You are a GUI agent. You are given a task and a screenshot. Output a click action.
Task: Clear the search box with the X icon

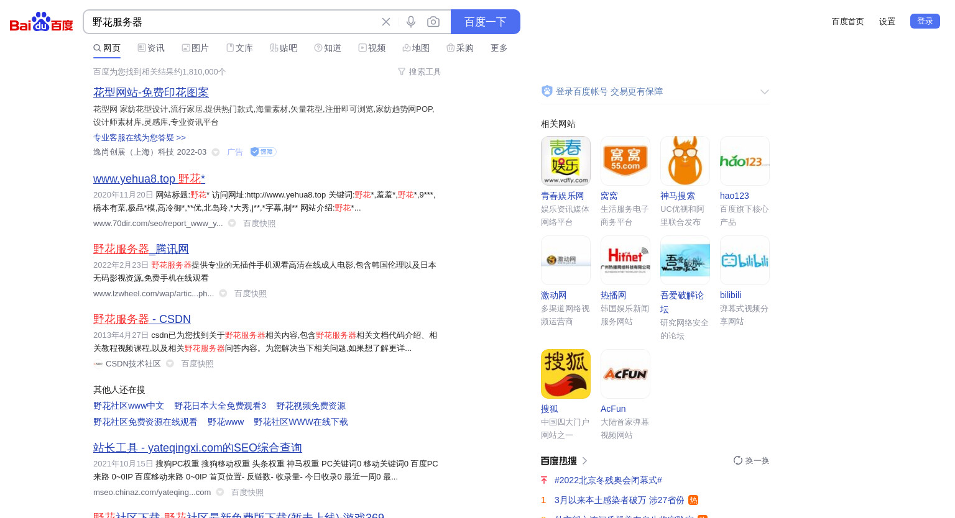pos(386,22)
